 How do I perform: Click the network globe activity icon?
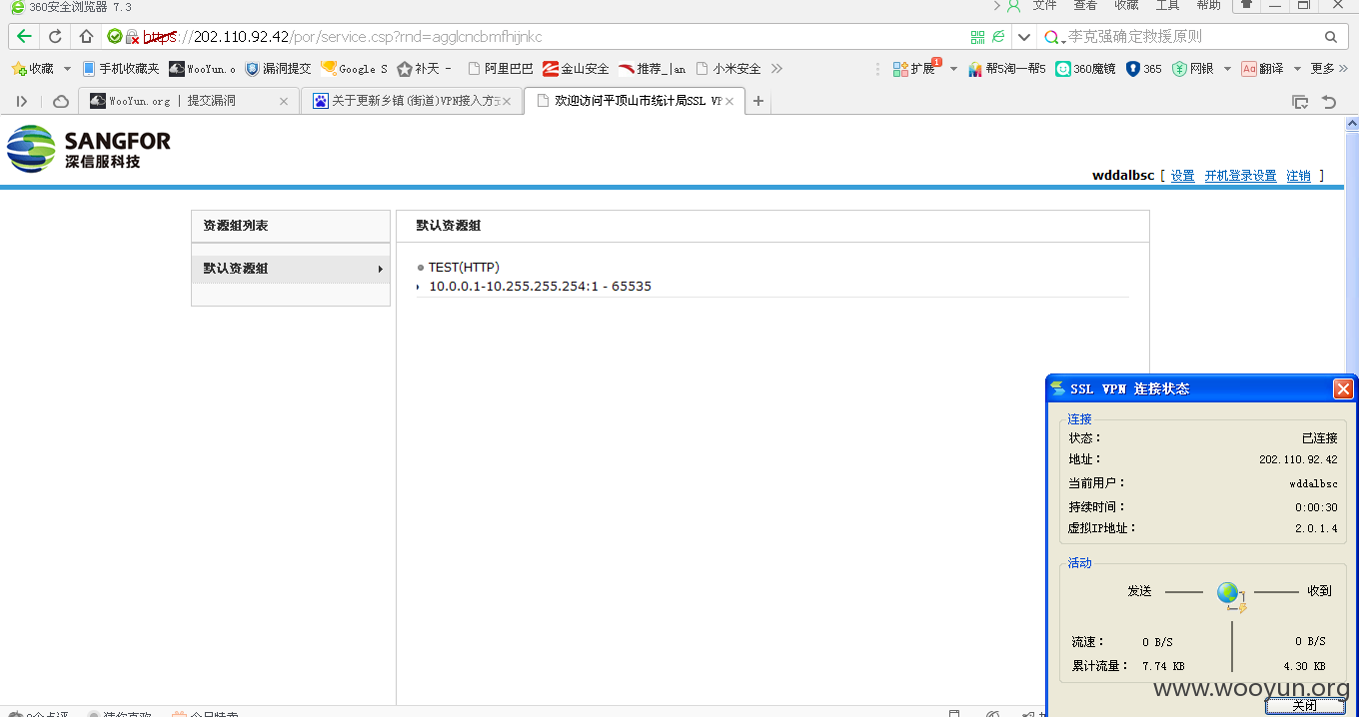coord(1231,595)
